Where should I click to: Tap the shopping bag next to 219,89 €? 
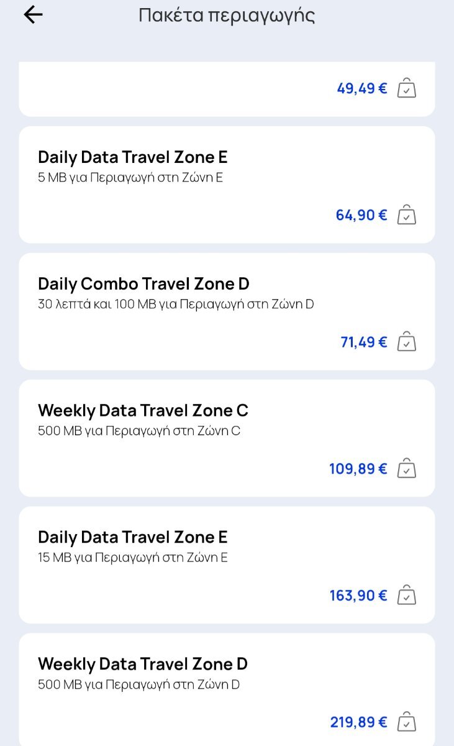tap(406, 722)
